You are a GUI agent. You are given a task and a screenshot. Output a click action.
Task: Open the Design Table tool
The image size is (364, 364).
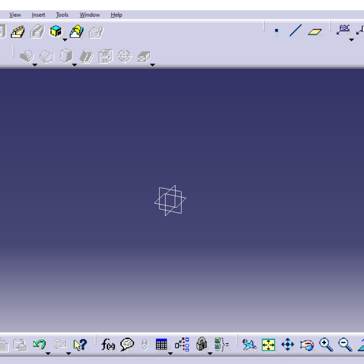pyautogui.click(x=161, y=344)
